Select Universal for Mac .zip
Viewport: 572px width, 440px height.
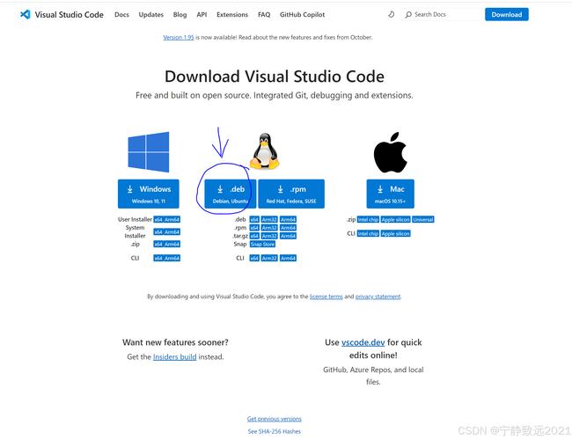[x=423, y=219]
